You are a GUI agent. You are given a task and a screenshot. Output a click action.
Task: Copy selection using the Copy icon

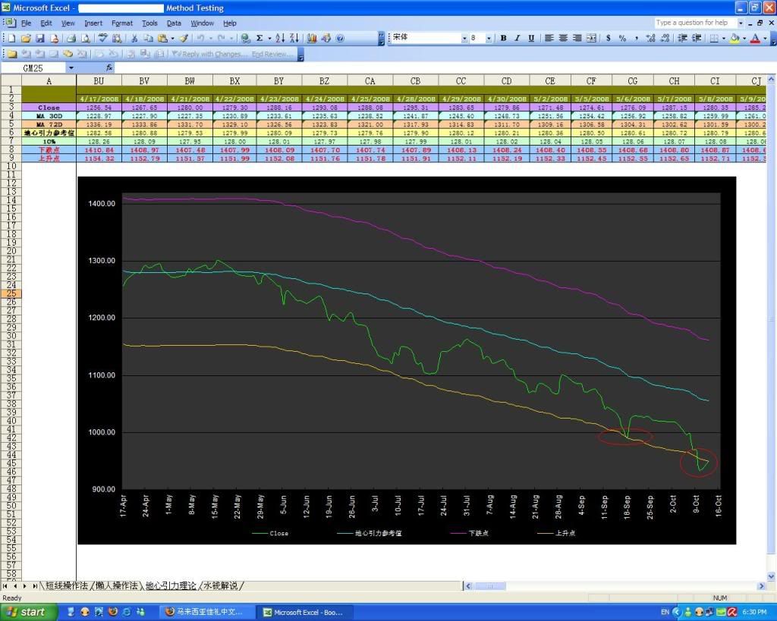[x=148, y=38]
